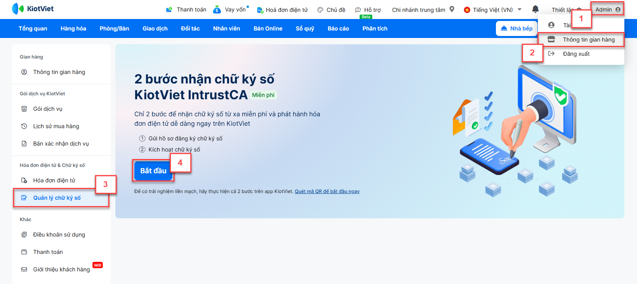637x284 pixels.
Task: Click the Vay vốn money bag icon
Action: click(x=217, y=9)
